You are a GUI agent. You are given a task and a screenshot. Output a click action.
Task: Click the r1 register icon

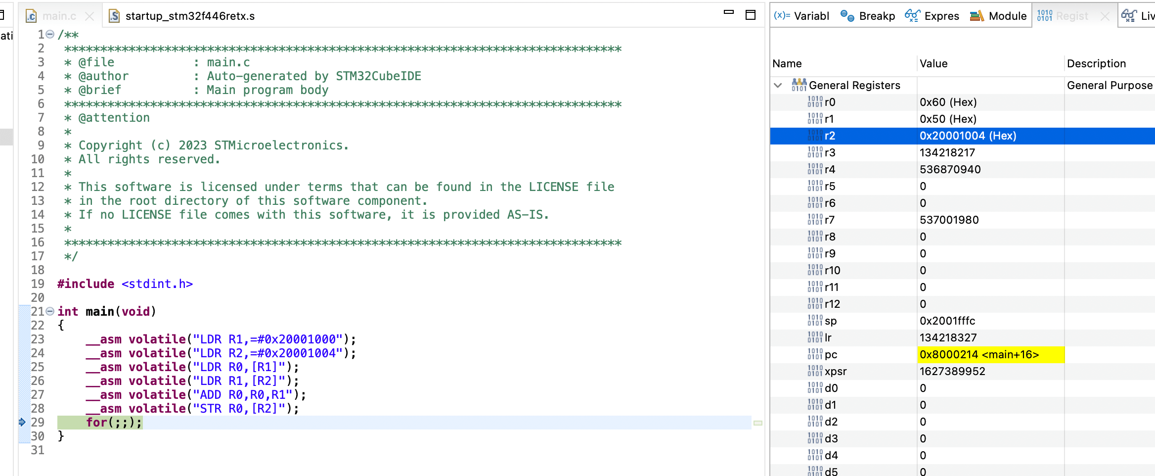tap(815, 119)
